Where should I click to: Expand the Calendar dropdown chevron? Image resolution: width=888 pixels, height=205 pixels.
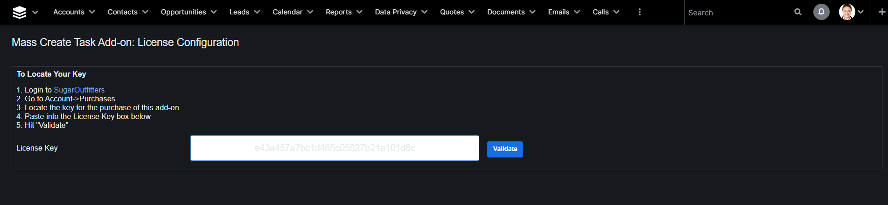pos(310,12)
